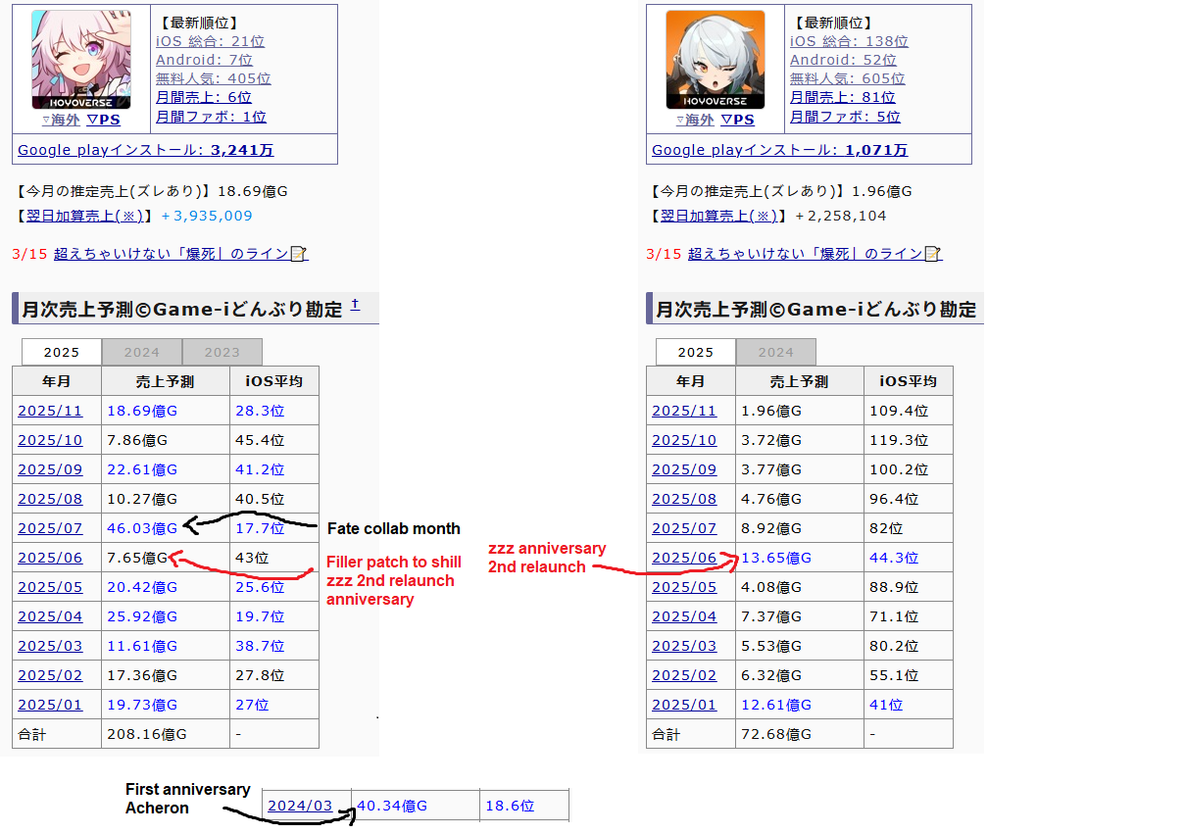The height and width of the screenshot is (834, 1185).
Task: Open 翌日加算売上(※) link next to +3,935,009
Action: tap(86, 216)
